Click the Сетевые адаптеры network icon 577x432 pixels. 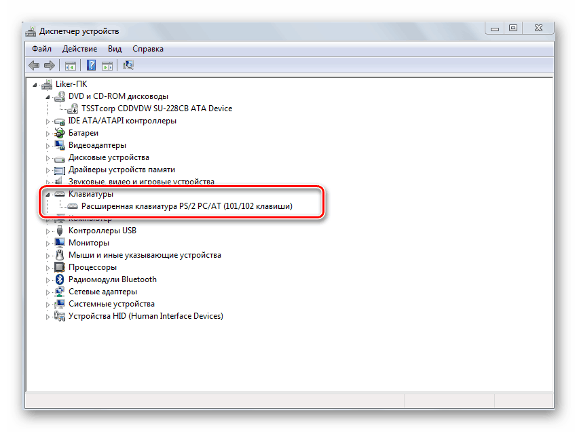(x=60, y=292)
